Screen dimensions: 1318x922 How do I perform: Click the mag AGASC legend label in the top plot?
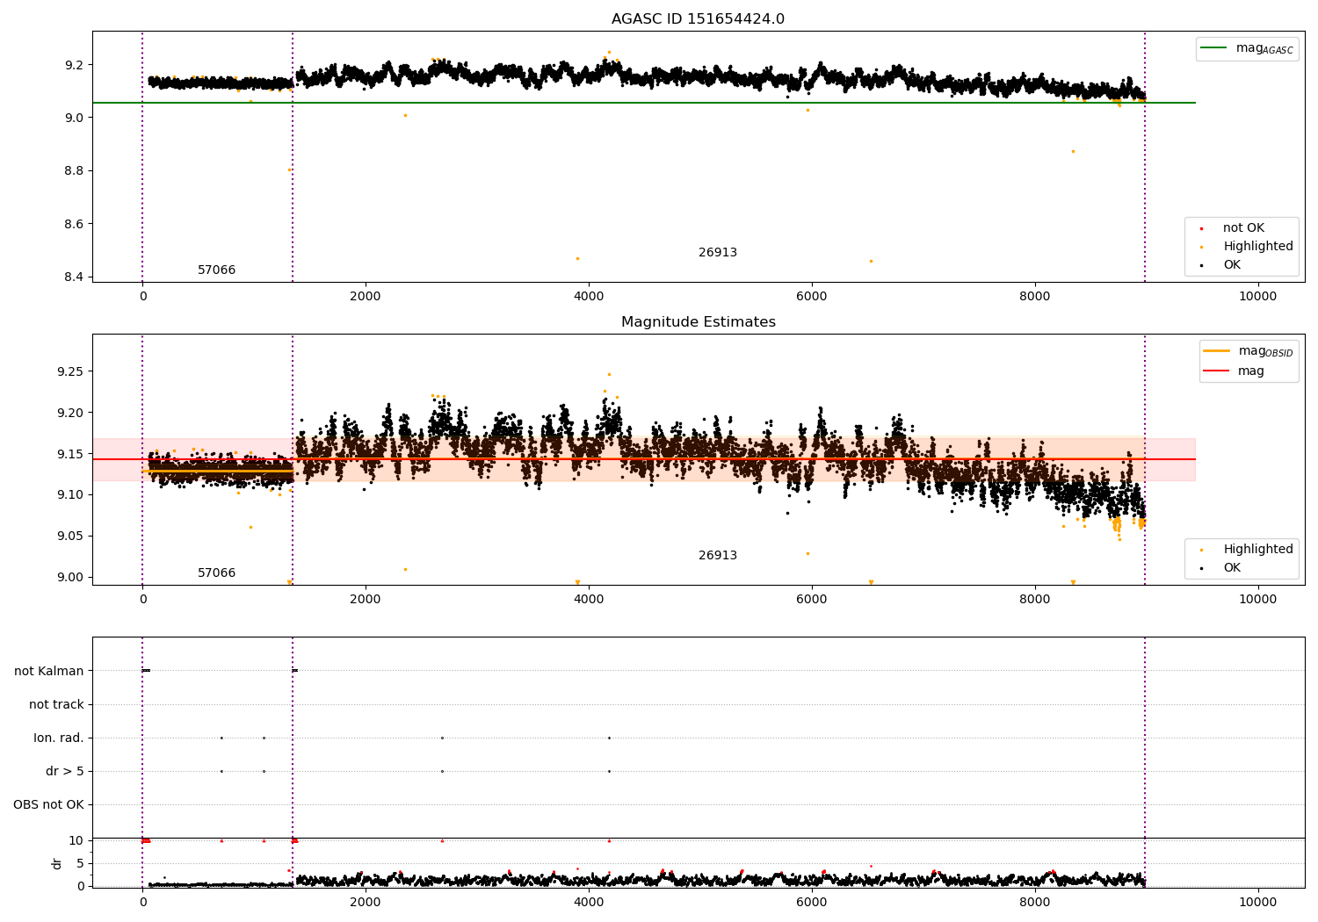point(1264,48)
